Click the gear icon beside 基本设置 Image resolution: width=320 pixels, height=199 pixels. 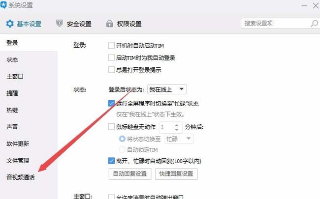click(x=9, y=24)
